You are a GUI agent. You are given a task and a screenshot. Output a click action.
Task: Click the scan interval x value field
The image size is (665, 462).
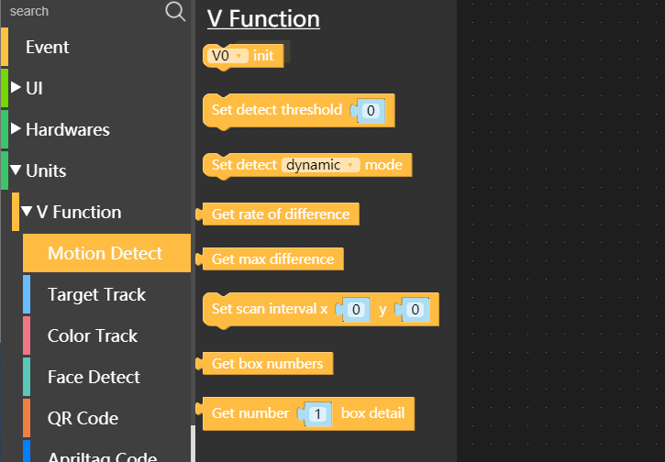tap(356, 310)
